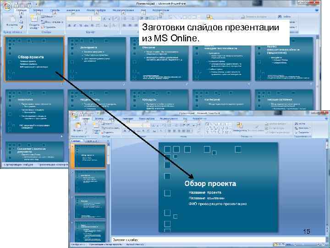Switch to the Рецензирование tab in the back window
This screenshot has width=330, height=248.
pos(123,10)
